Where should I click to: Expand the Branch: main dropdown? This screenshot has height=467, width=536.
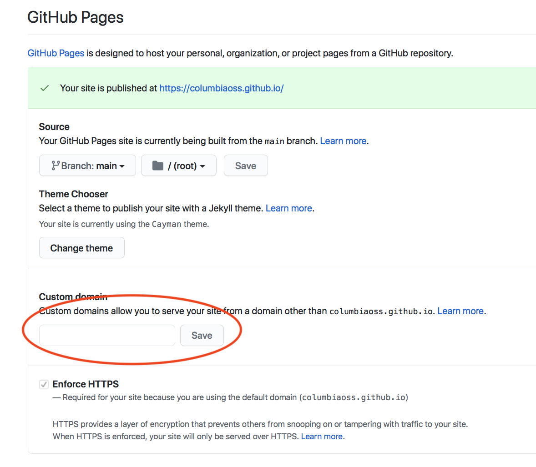point(87,166)
